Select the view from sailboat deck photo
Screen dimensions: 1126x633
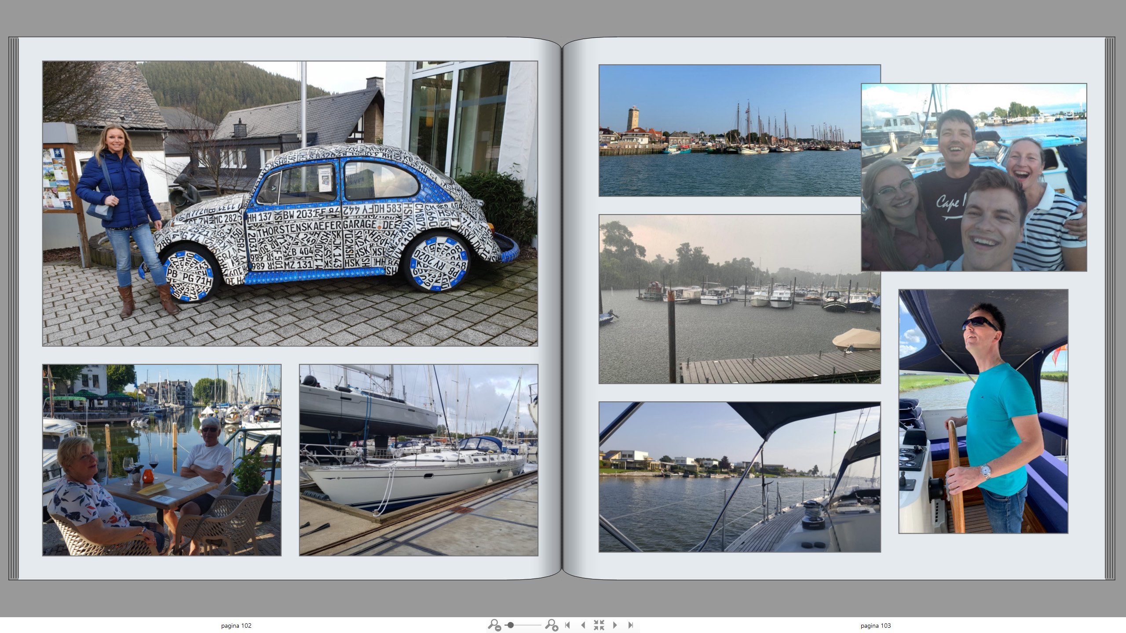[739, 477]
